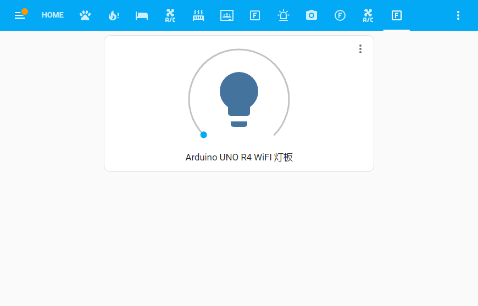Open the bed tab
The width and height of the screenshot is (478, 306).
[x=142, y=15]
